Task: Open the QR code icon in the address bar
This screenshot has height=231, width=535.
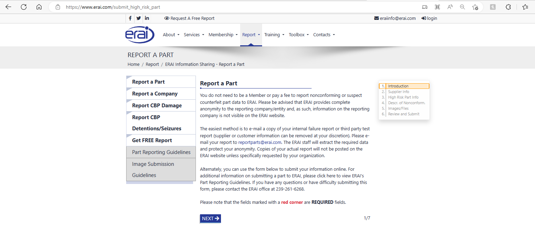Action: [437, 7]
